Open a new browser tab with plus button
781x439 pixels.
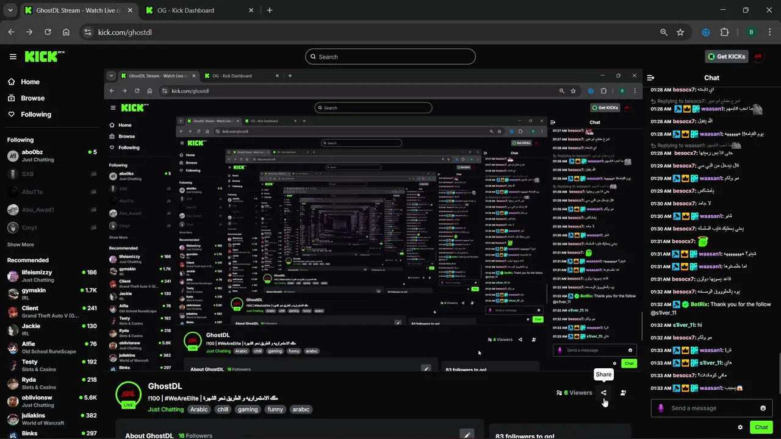coord(270,10)
